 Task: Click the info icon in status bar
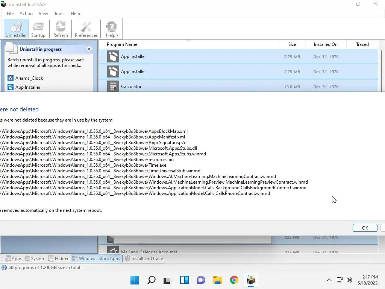click(x=4, y=268)
